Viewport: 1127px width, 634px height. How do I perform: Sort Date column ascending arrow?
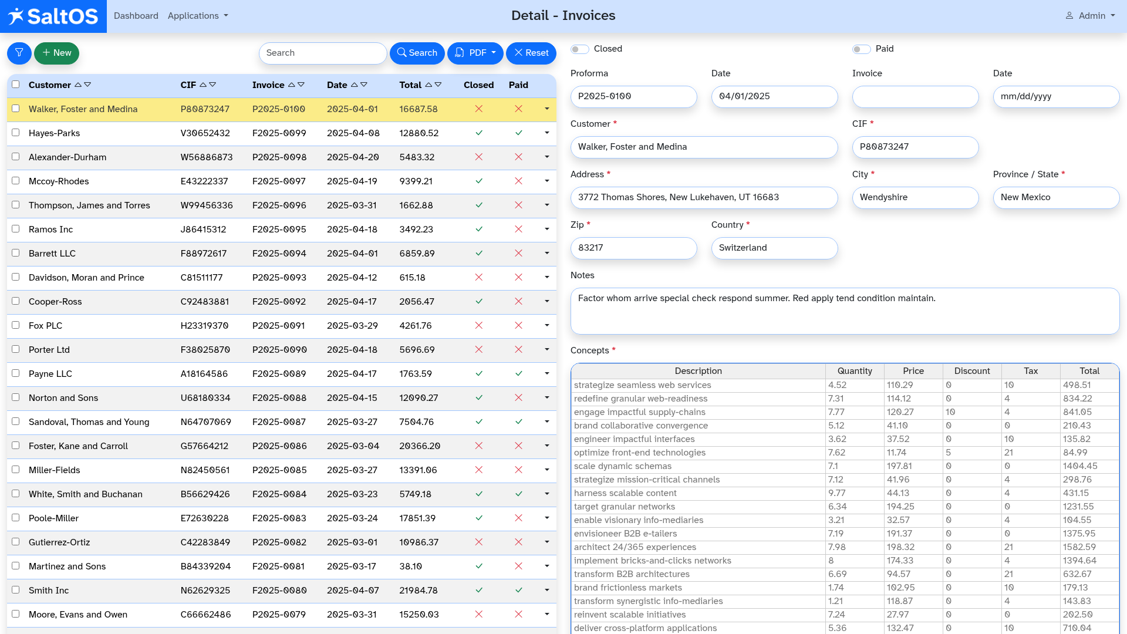coord(354,85)
